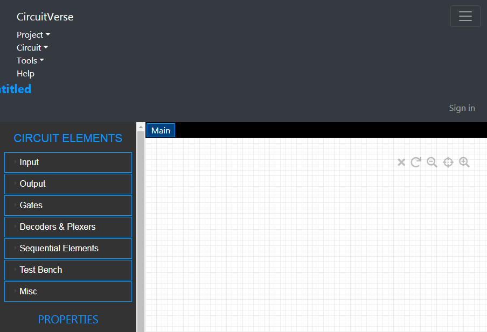Switch to the Main circuit tab

coord(160,130)
